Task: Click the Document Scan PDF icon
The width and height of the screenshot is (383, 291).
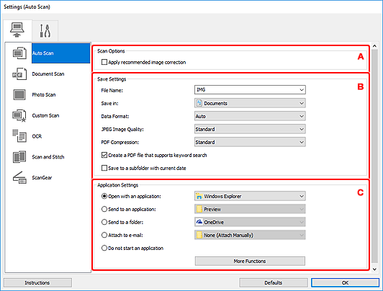Action: coord(19,73)
